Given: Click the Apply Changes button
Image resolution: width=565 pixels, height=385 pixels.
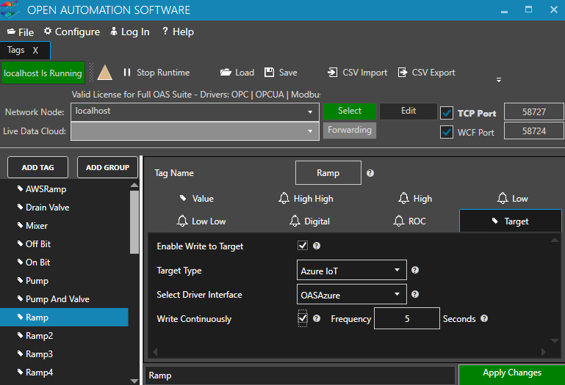Looking at the screenshot, I should [511, 373].
